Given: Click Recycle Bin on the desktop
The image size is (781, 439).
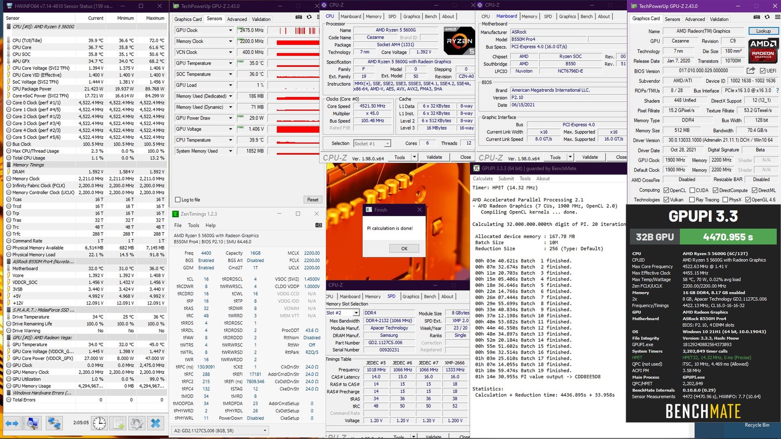Looking at the screenshot, I should (757, 425).
